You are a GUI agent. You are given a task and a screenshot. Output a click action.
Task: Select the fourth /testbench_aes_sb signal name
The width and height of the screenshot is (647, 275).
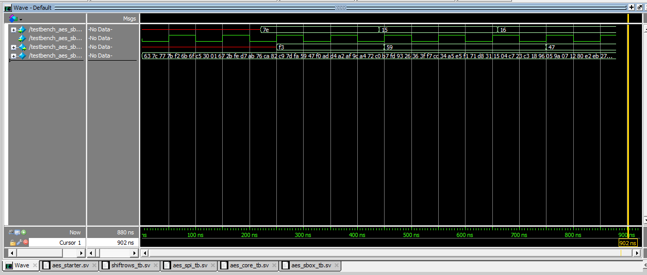(x=55, y=56)
